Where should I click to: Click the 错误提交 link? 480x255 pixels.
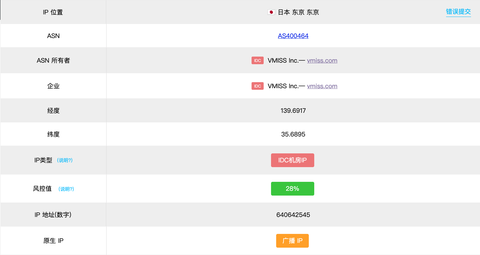point(458,12)
